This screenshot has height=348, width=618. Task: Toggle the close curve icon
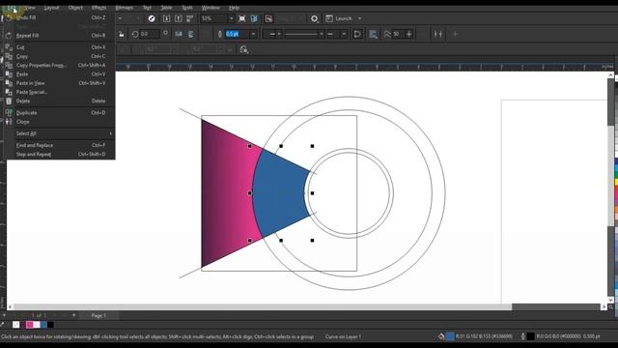[x=357, y=35]
